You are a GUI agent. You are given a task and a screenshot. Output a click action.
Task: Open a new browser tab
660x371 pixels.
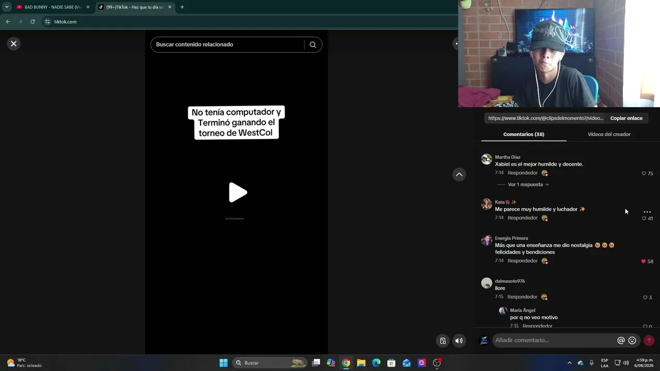tap(182, 7)
